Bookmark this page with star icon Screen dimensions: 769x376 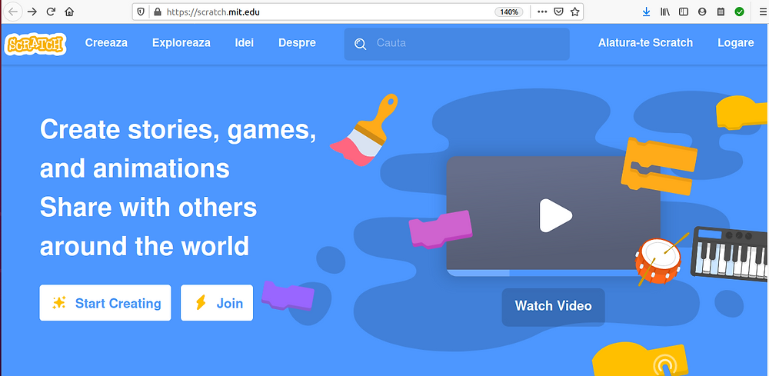coord(574,12)
